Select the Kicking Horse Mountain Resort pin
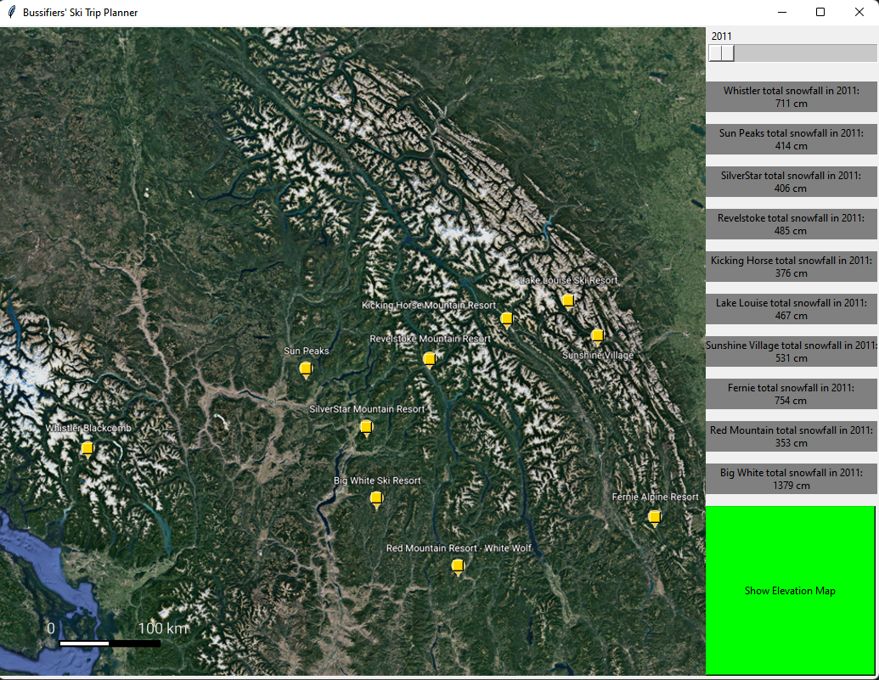The width and height of the screenshot is (879, 680). [506, 320]
